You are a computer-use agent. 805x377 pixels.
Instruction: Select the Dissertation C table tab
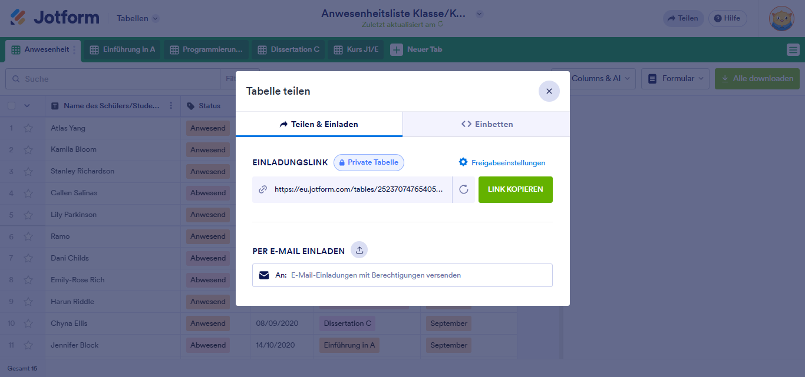point(288,49)
